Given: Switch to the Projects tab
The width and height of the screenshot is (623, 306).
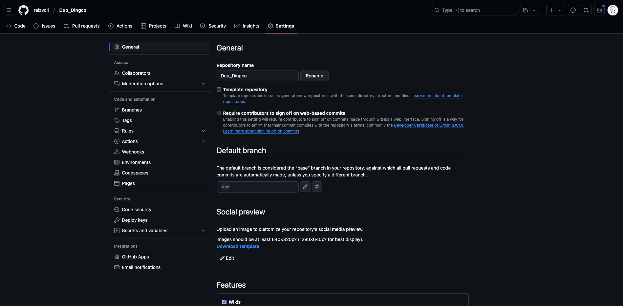Looking at the screenshot, I should (154, 26).
